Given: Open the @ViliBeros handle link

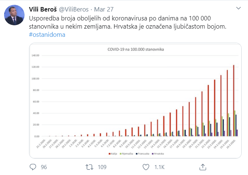Looking at the screenshot, I should point(74,9).
